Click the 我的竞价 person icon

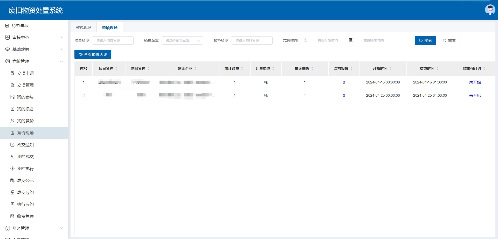tap(12, 121)
